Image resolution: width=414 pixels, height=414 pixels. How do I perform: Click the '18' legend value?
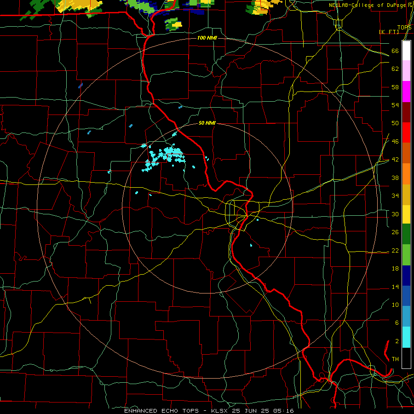click(395, 269)
